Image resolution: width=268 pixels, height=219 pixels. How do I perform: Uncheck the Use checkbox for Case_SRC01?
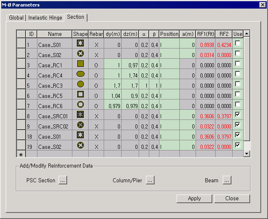(x=237, y=115)
